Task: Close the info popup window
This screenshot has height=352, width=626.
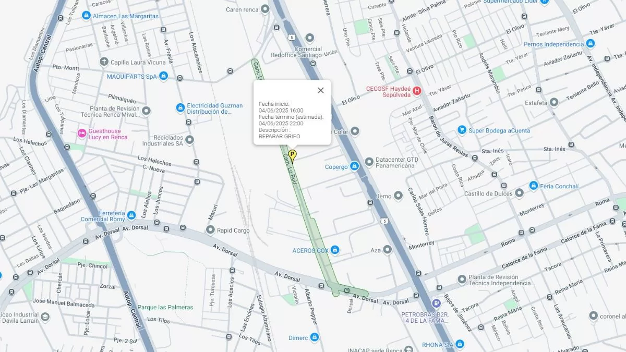Action: [320, 90]
